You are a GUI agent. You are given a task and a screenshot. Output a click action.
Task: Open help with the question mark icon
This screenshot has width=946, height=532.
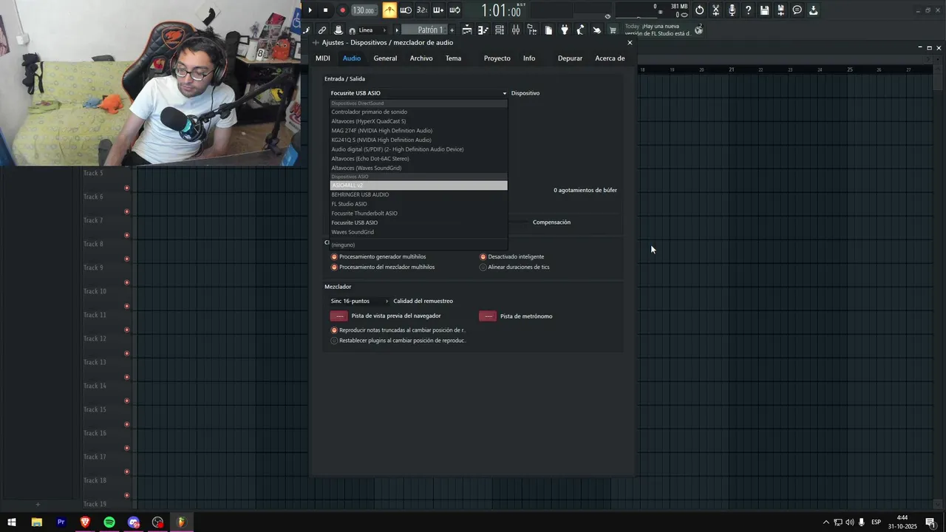(x=748, y=10)
